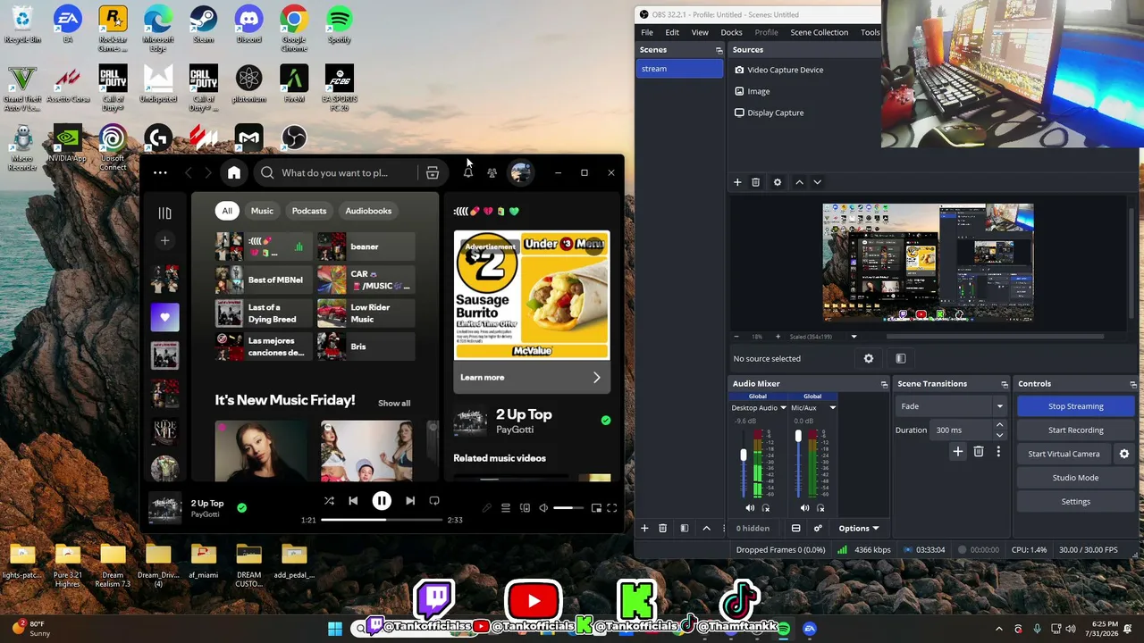
Task: Collapse Your Library in Spotify sidebar
Action: (x=164, y=213)
